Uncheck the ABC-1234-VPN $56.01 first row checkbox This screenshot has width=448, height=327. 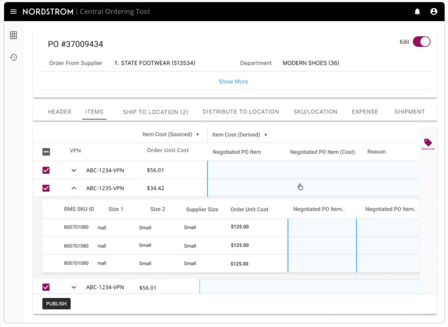[46, 170]
